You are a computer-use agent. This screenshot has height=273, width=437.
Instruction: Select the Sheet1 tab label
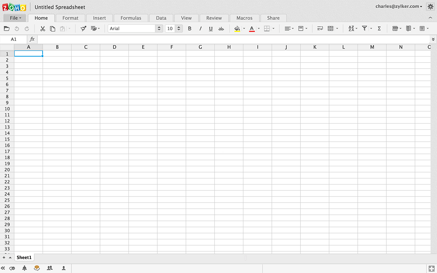(24, 257)
